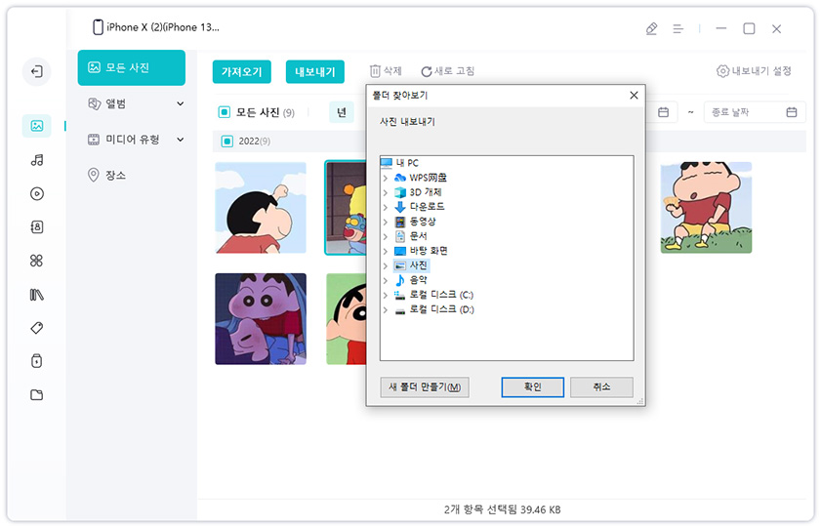Expand the 사진 tree node
The height and width of the screenshot is (528, 821).
(386, 265)
